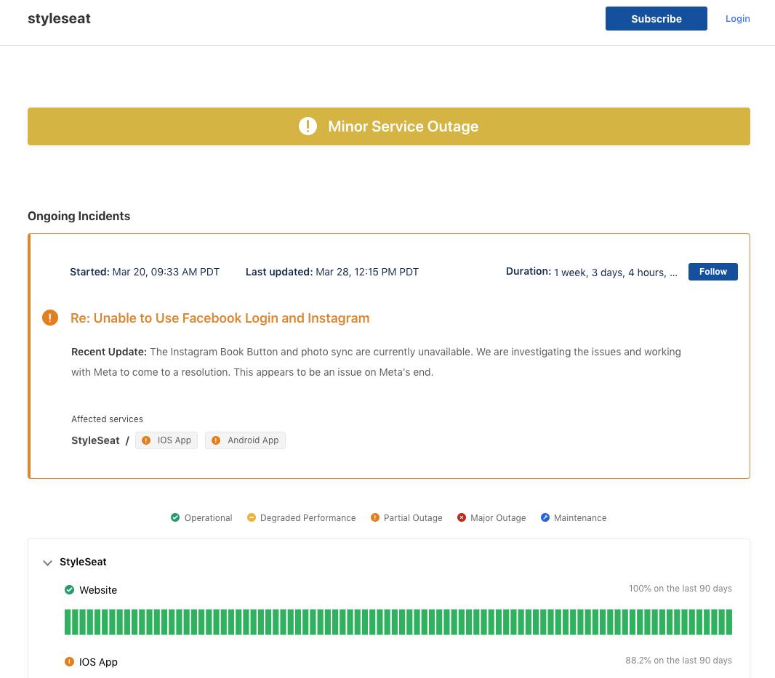Viewport: 775px width, 678px height.
Task: Click the Started Mar 20 timestamp
Action: pyautogui.click(x=145, y=272)
